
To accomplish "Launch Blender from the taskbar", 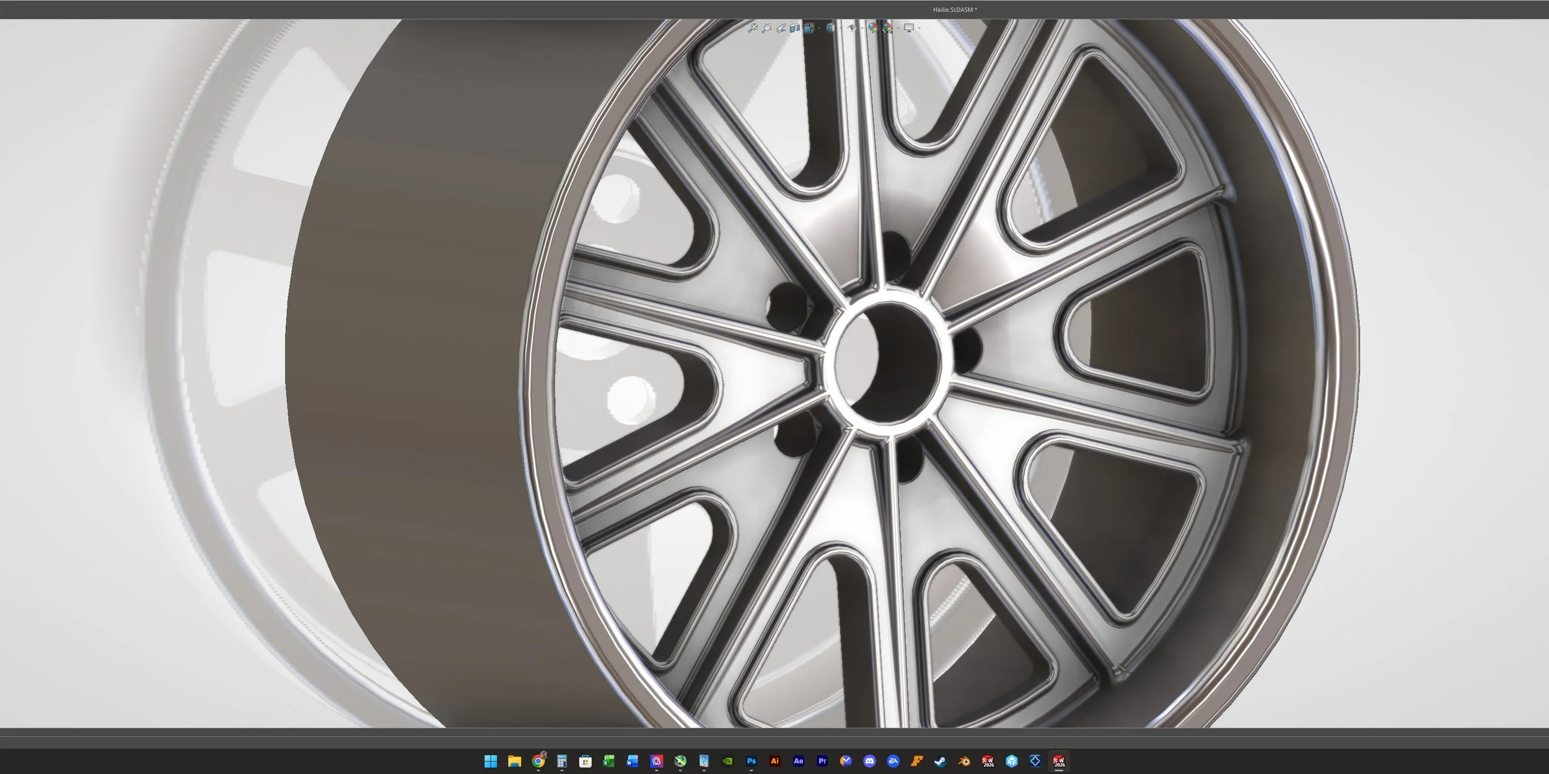I will click(x=964, y=761).
